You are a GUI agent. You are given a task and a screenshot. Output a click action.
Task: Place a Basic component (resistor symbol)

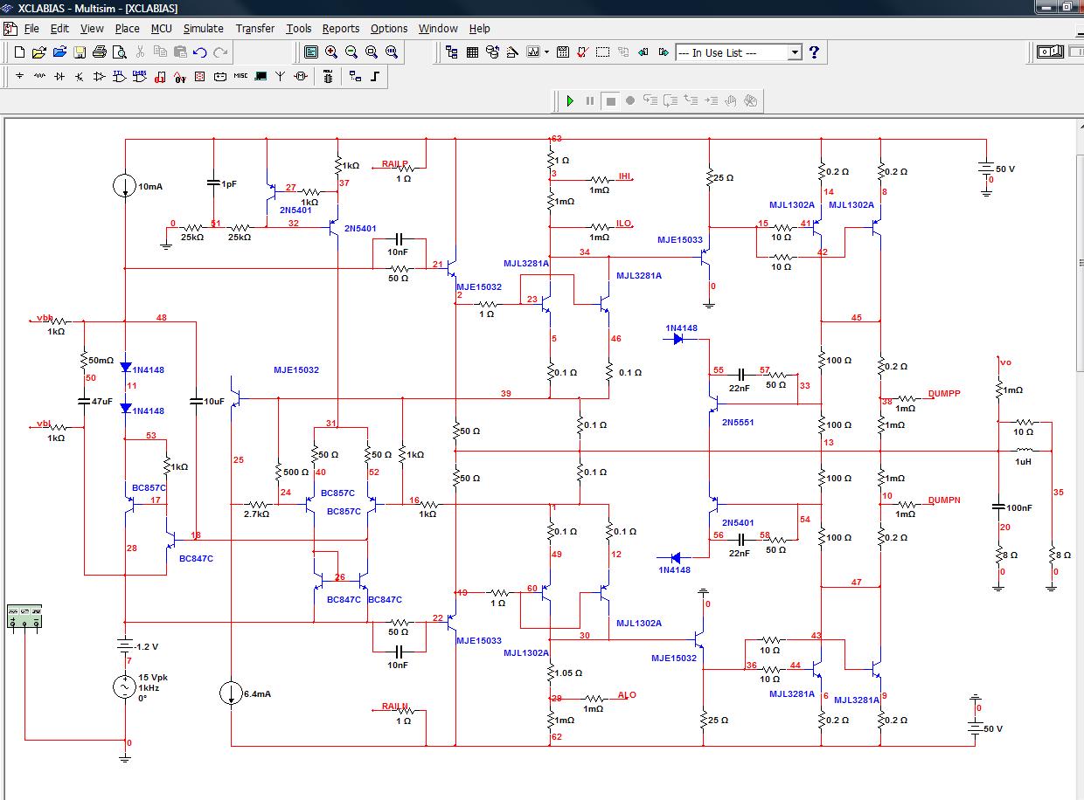coord(39,77)
